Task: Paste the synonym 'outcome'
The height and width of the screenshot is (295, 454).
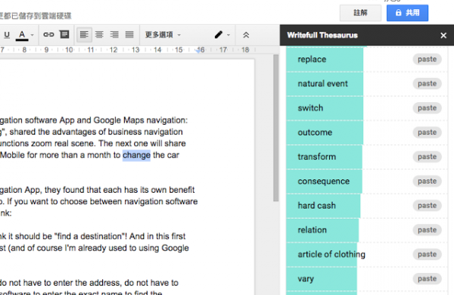Action: coord(427,132)
